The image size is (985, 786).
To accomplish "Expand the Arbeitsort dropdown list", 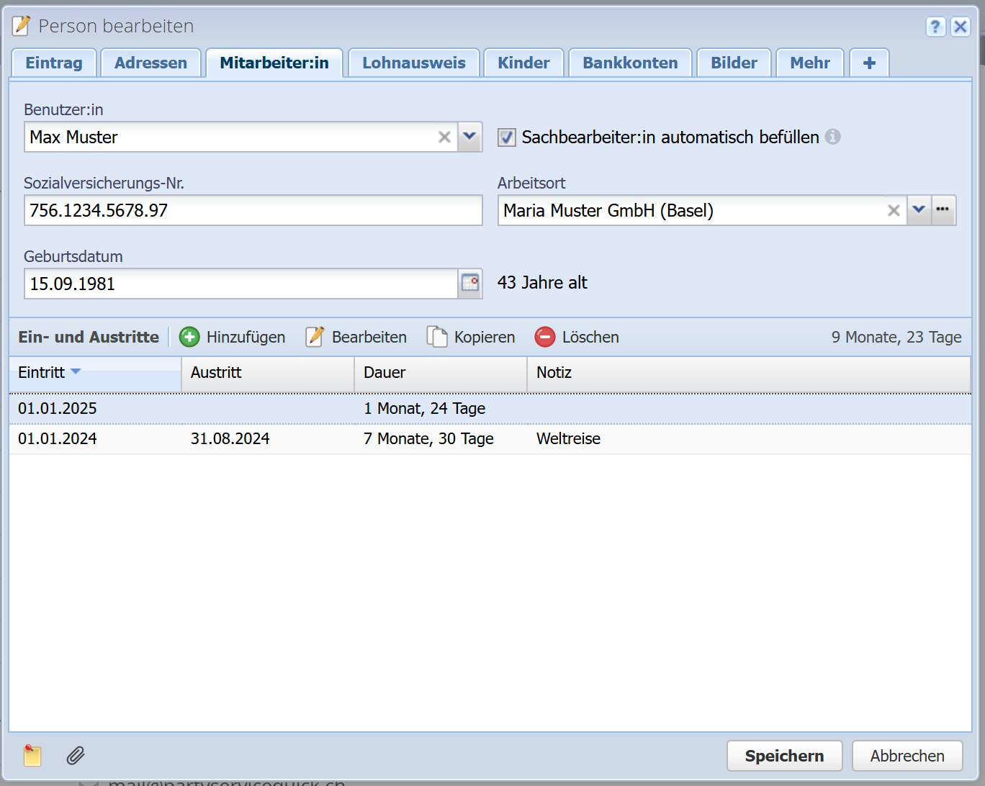I will click(x=919, y=210).
